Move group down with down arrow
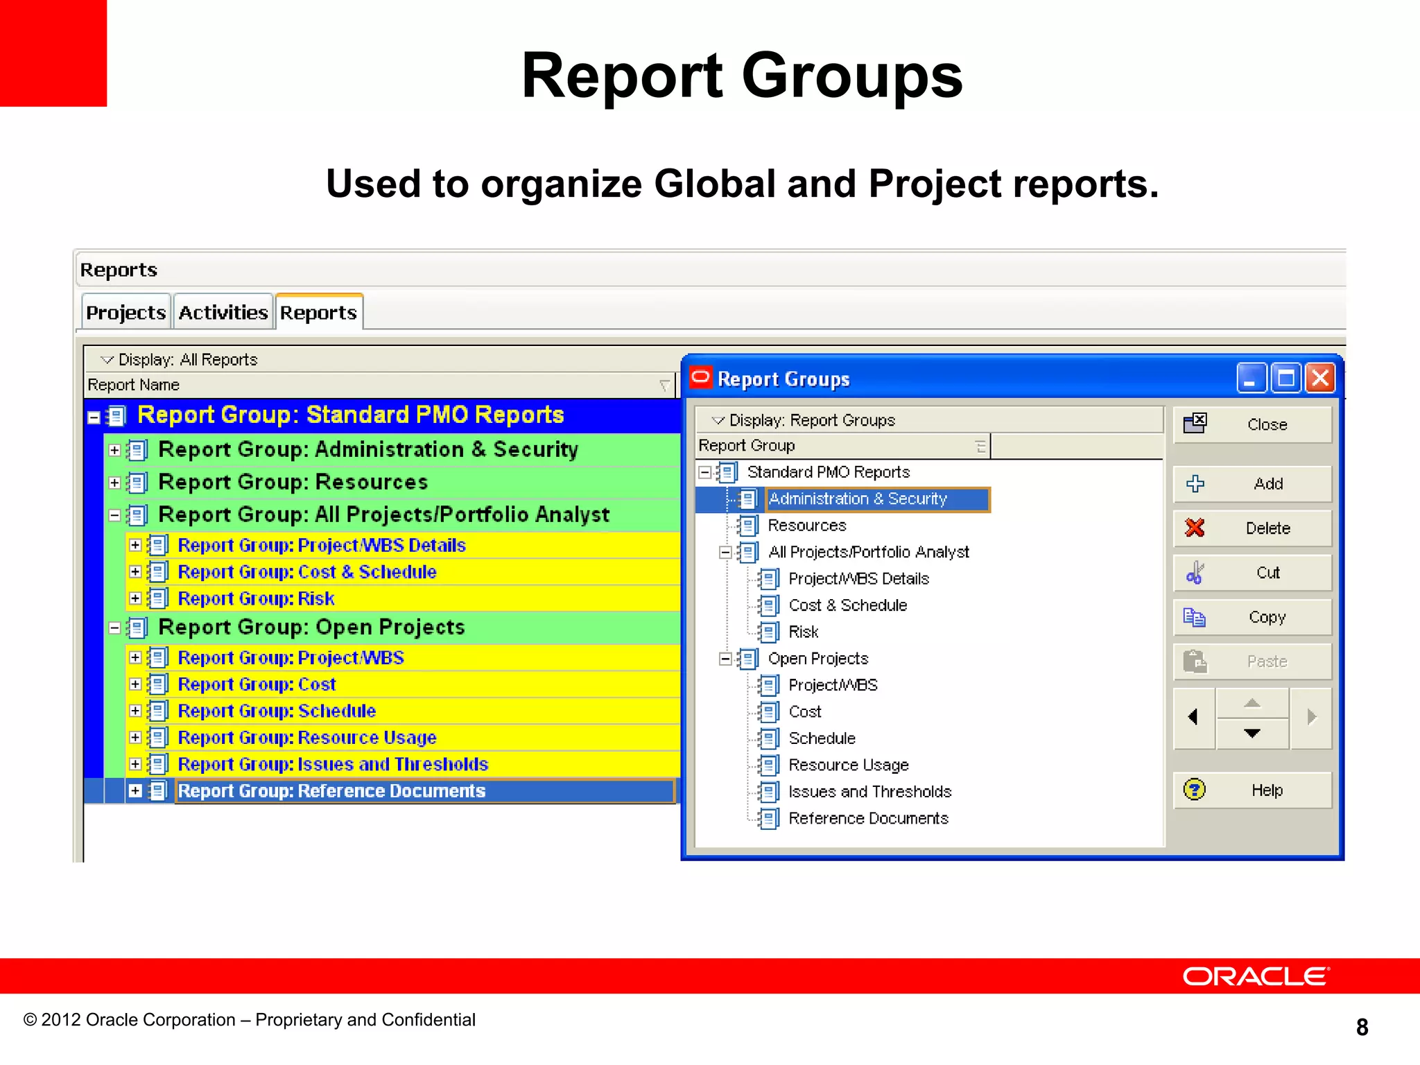 tap(1252, 734)
